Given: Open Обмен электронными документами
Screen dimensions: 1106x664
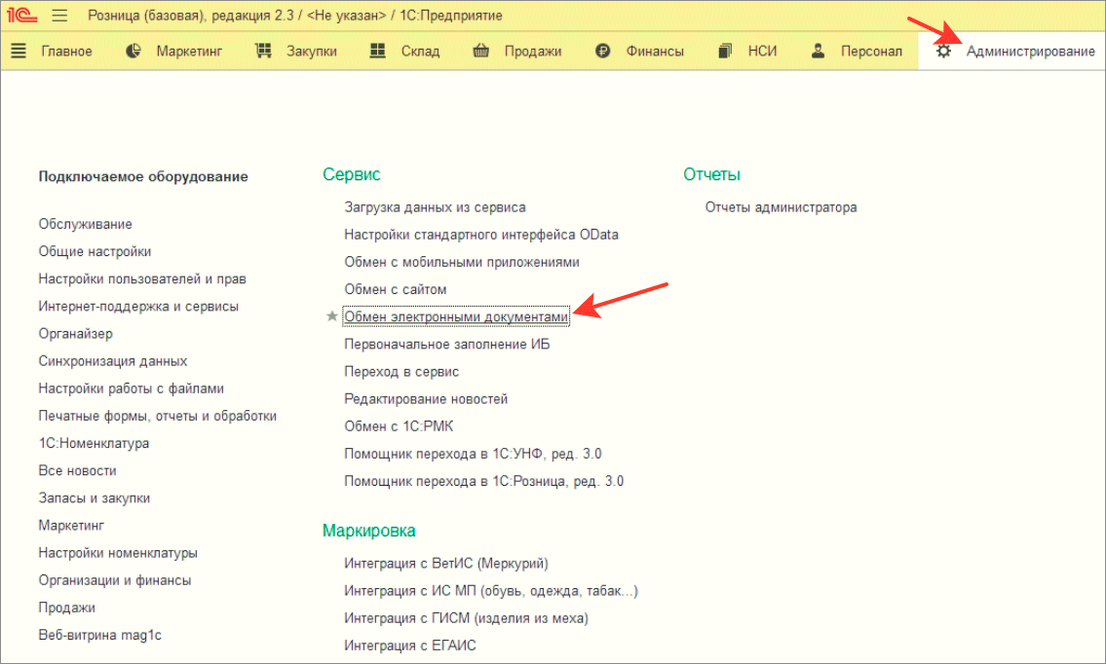Looking at the screenshot, I should [x=456, y=317].
